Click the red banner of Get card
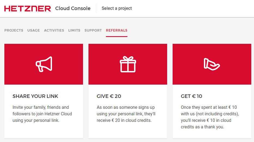This screenshot has height=142, width=254. [212, 64]
